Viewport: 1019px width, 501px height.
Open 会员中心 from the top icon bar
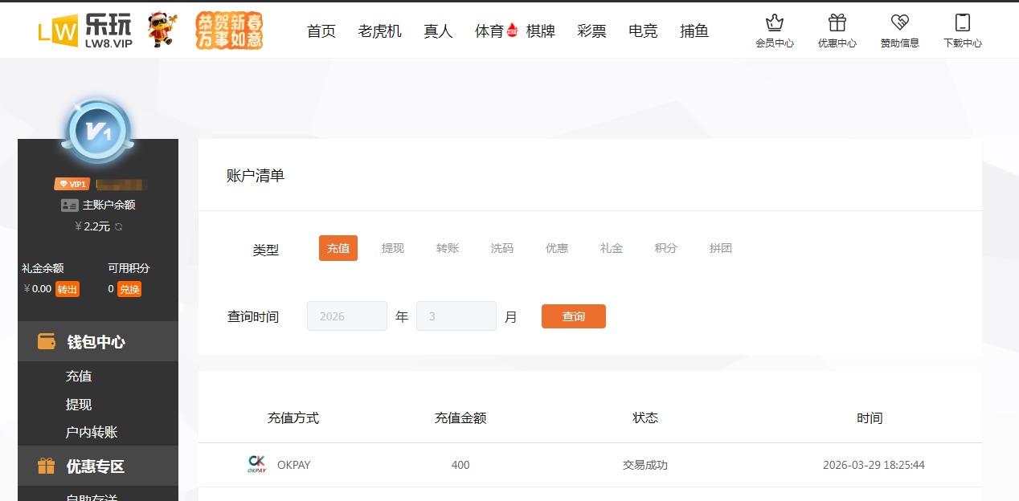click(x=774, y=30)
